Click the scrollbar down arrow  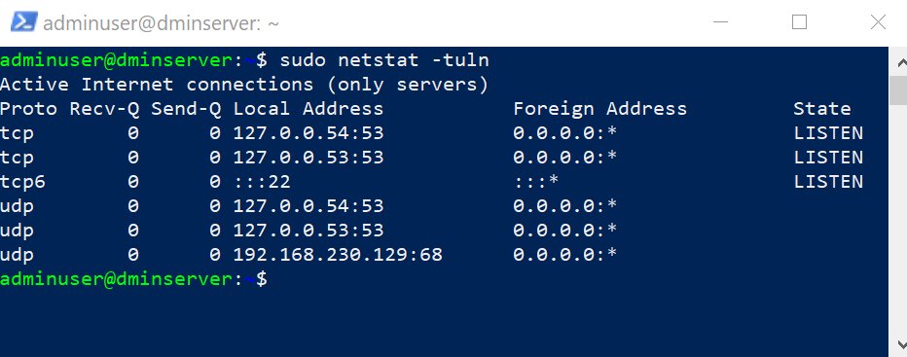(x=900, y=345)
